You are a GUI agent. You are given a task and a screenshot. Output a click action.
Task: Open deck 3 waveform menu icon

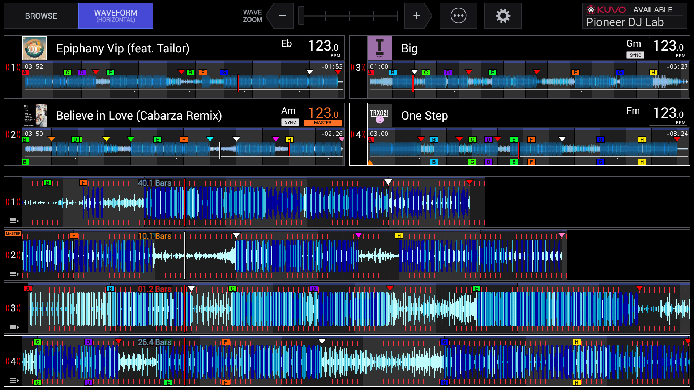tap(14, 327)
